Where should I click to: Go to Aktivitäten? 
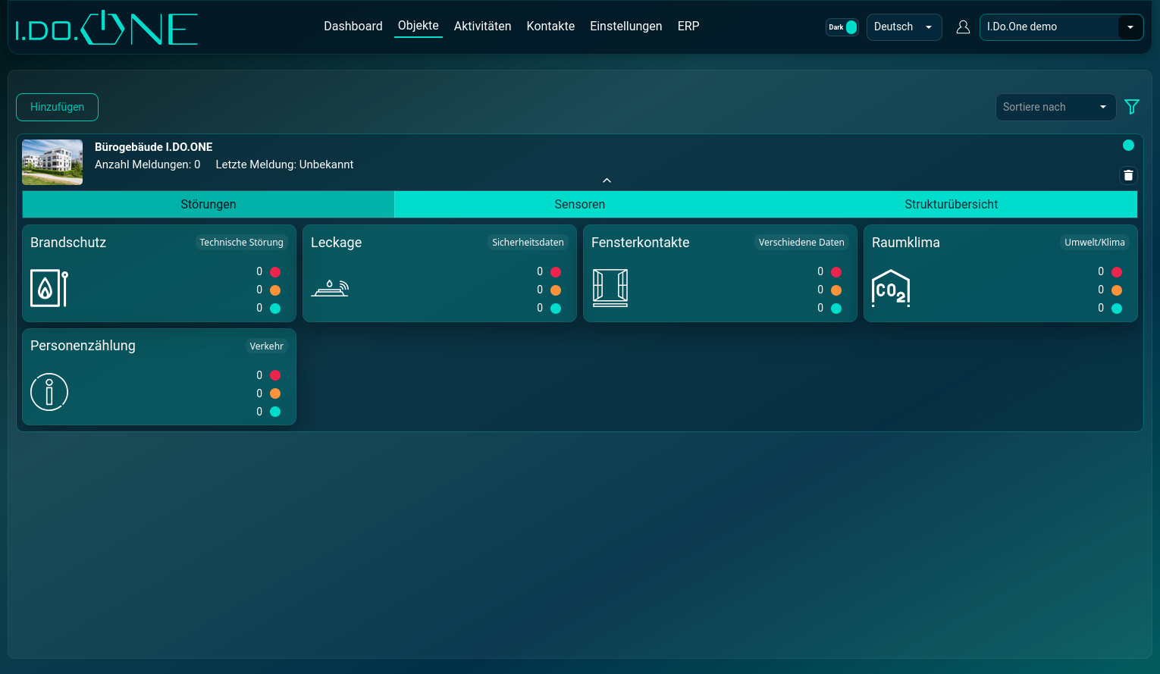click(x=482, y=26)
